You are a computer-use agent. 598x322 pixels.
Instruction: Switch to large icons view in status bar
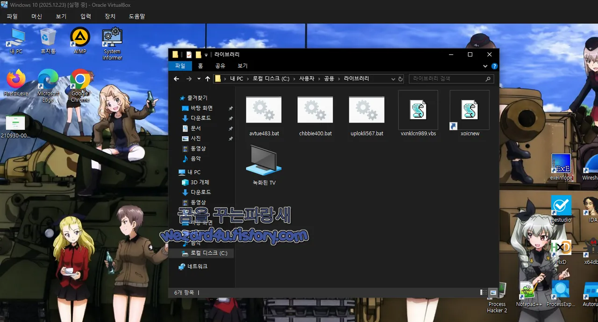pos(492,293)
